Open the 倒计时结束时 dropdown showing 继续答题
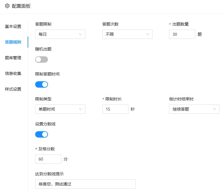This screenshot has width=224, height=193. pos(194,109)
